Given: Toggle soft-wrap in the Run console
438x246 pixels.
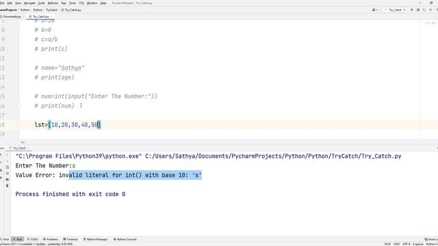Looking at the screenshot, I should 8,167.
